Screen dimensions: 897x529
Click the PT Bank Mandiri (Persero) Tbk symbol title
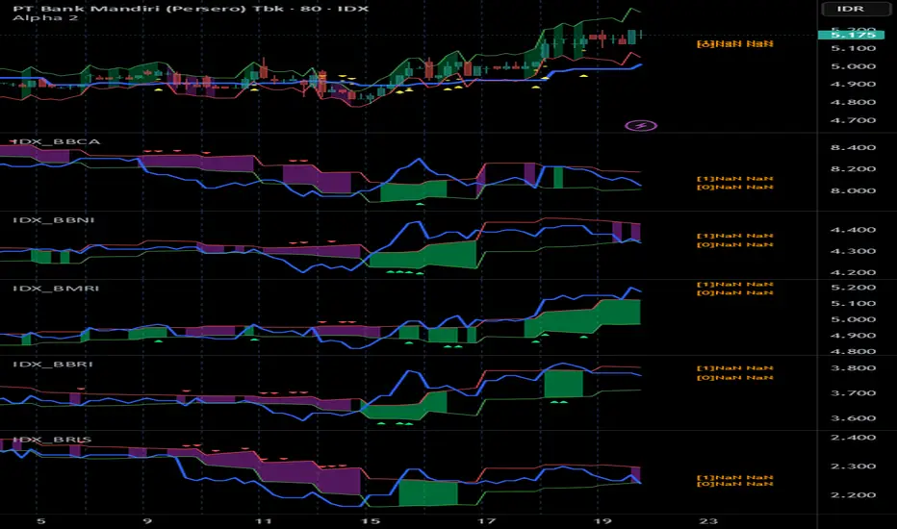point(191,9)
